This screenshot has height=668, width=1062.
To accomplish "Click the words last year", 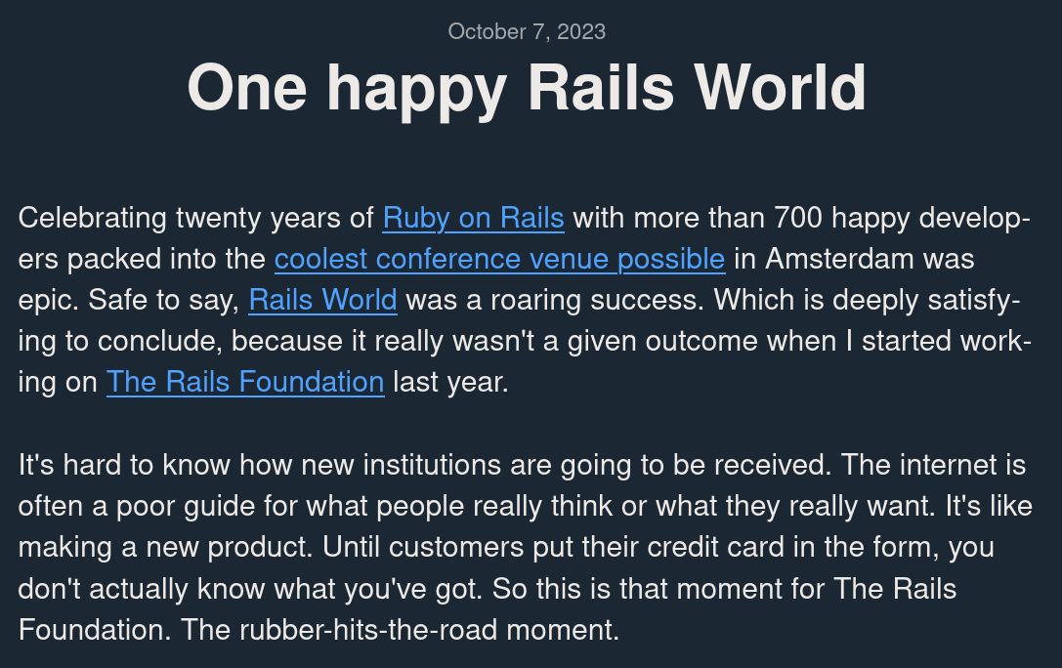I will pos(450,381).
